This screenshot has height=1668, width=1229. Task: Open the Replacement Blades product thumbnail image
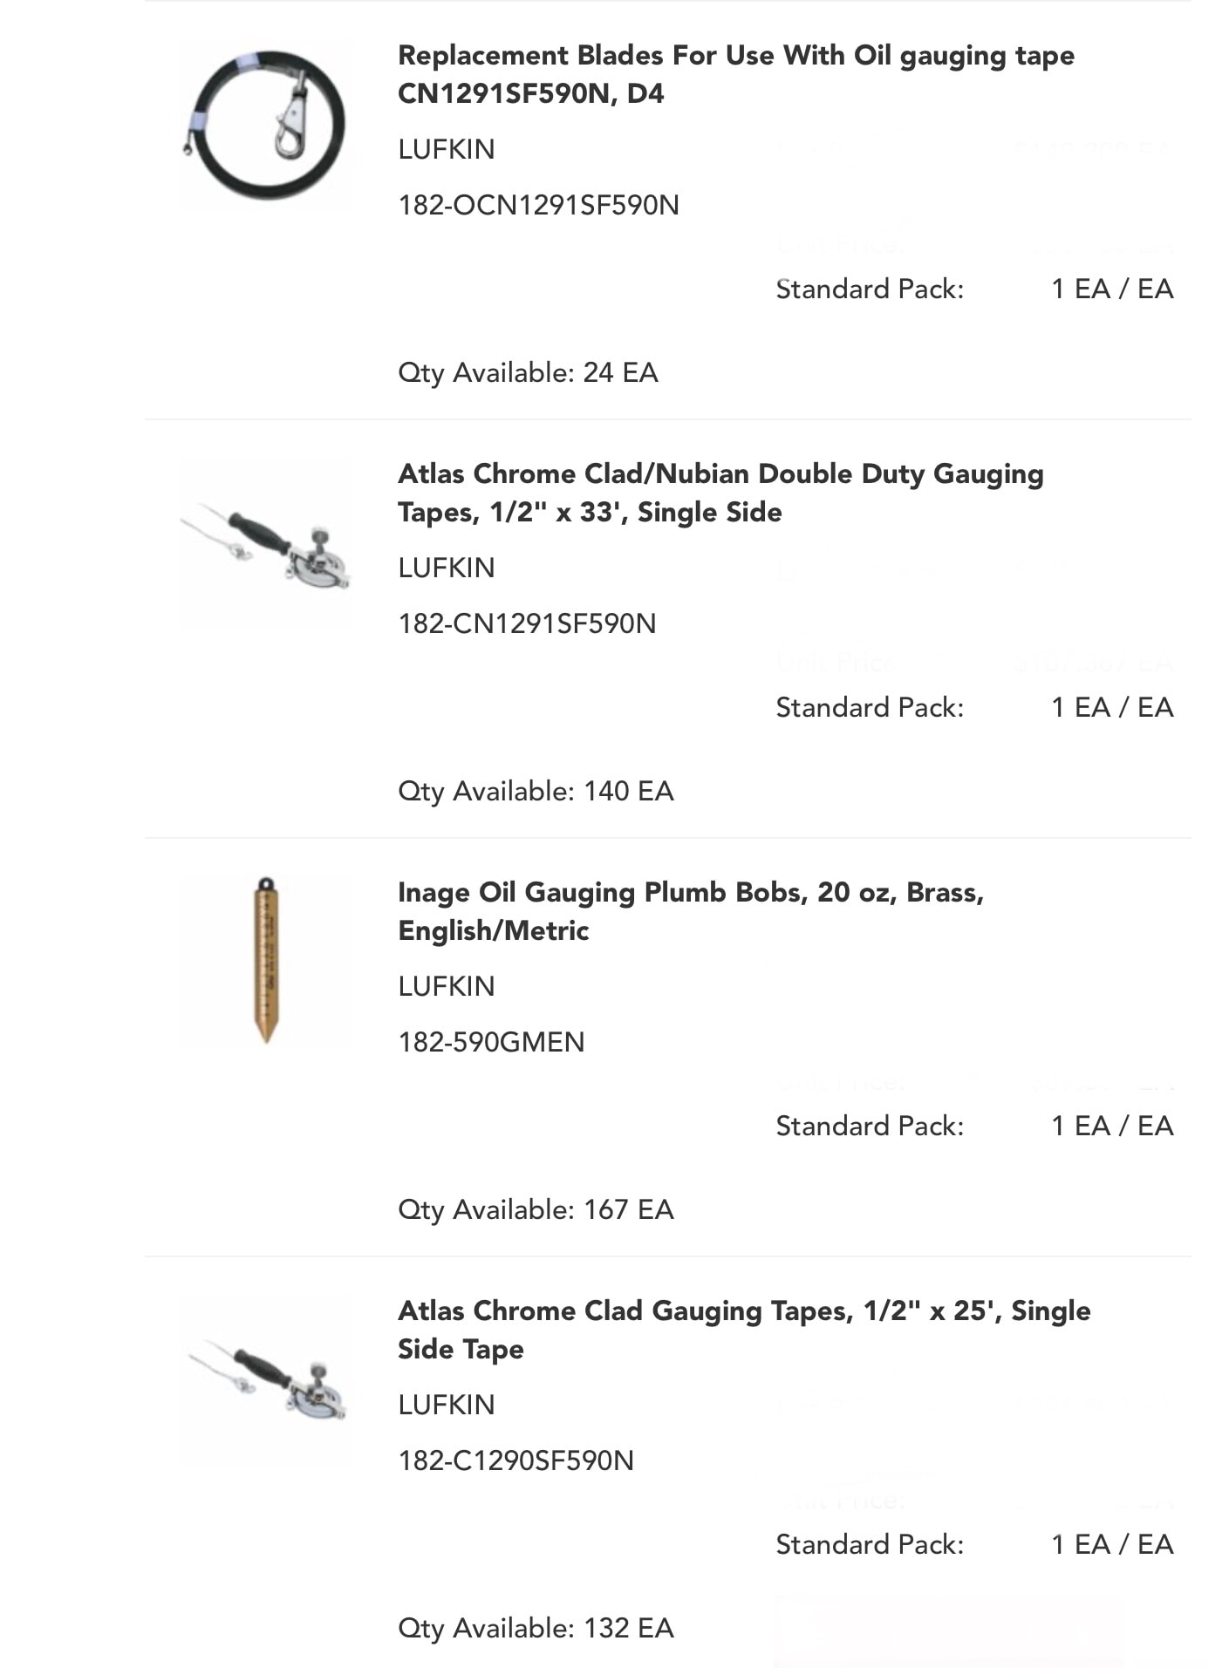point(266,123)
